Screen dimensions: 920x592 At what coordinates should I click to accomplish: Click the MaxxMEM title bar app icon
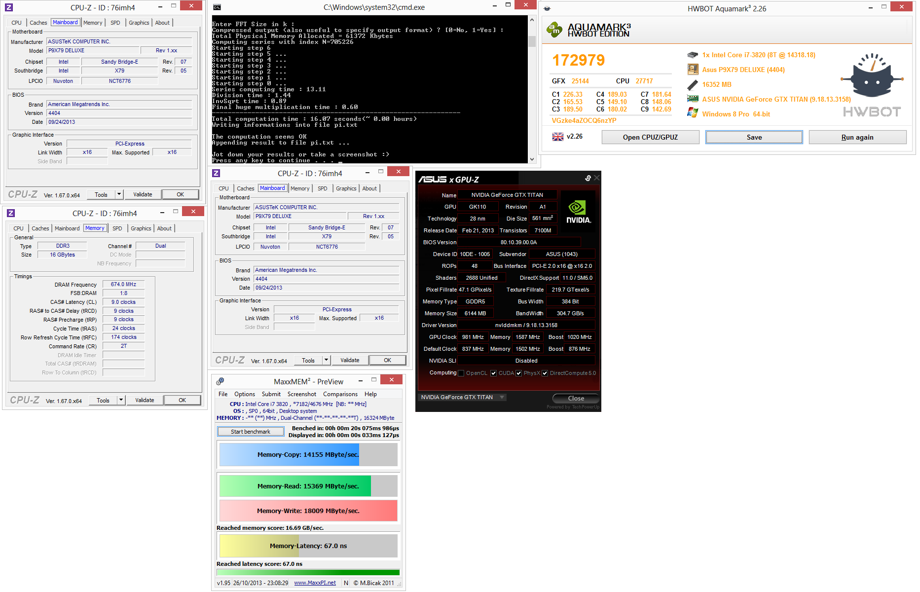[220, 381]
